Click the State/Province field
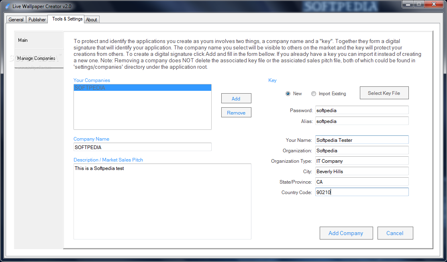This screenshot has width=447, height=262. point(362,182)
